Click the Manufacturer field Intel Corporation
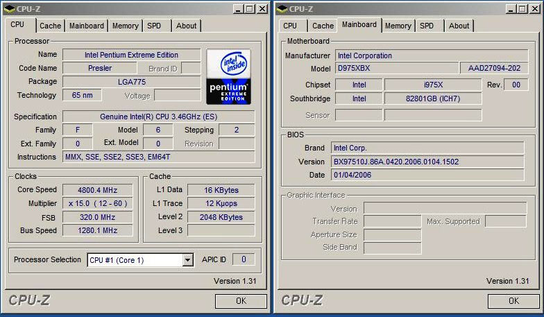 [432, 55]
